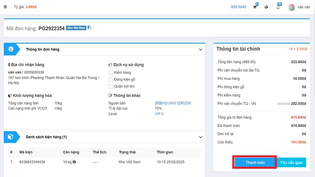Image resolution: width=315 pixels, height=177 pixels.
Task: Click the box icon of Danh sách kiện hàng
Action: click(x=11, y=137)
